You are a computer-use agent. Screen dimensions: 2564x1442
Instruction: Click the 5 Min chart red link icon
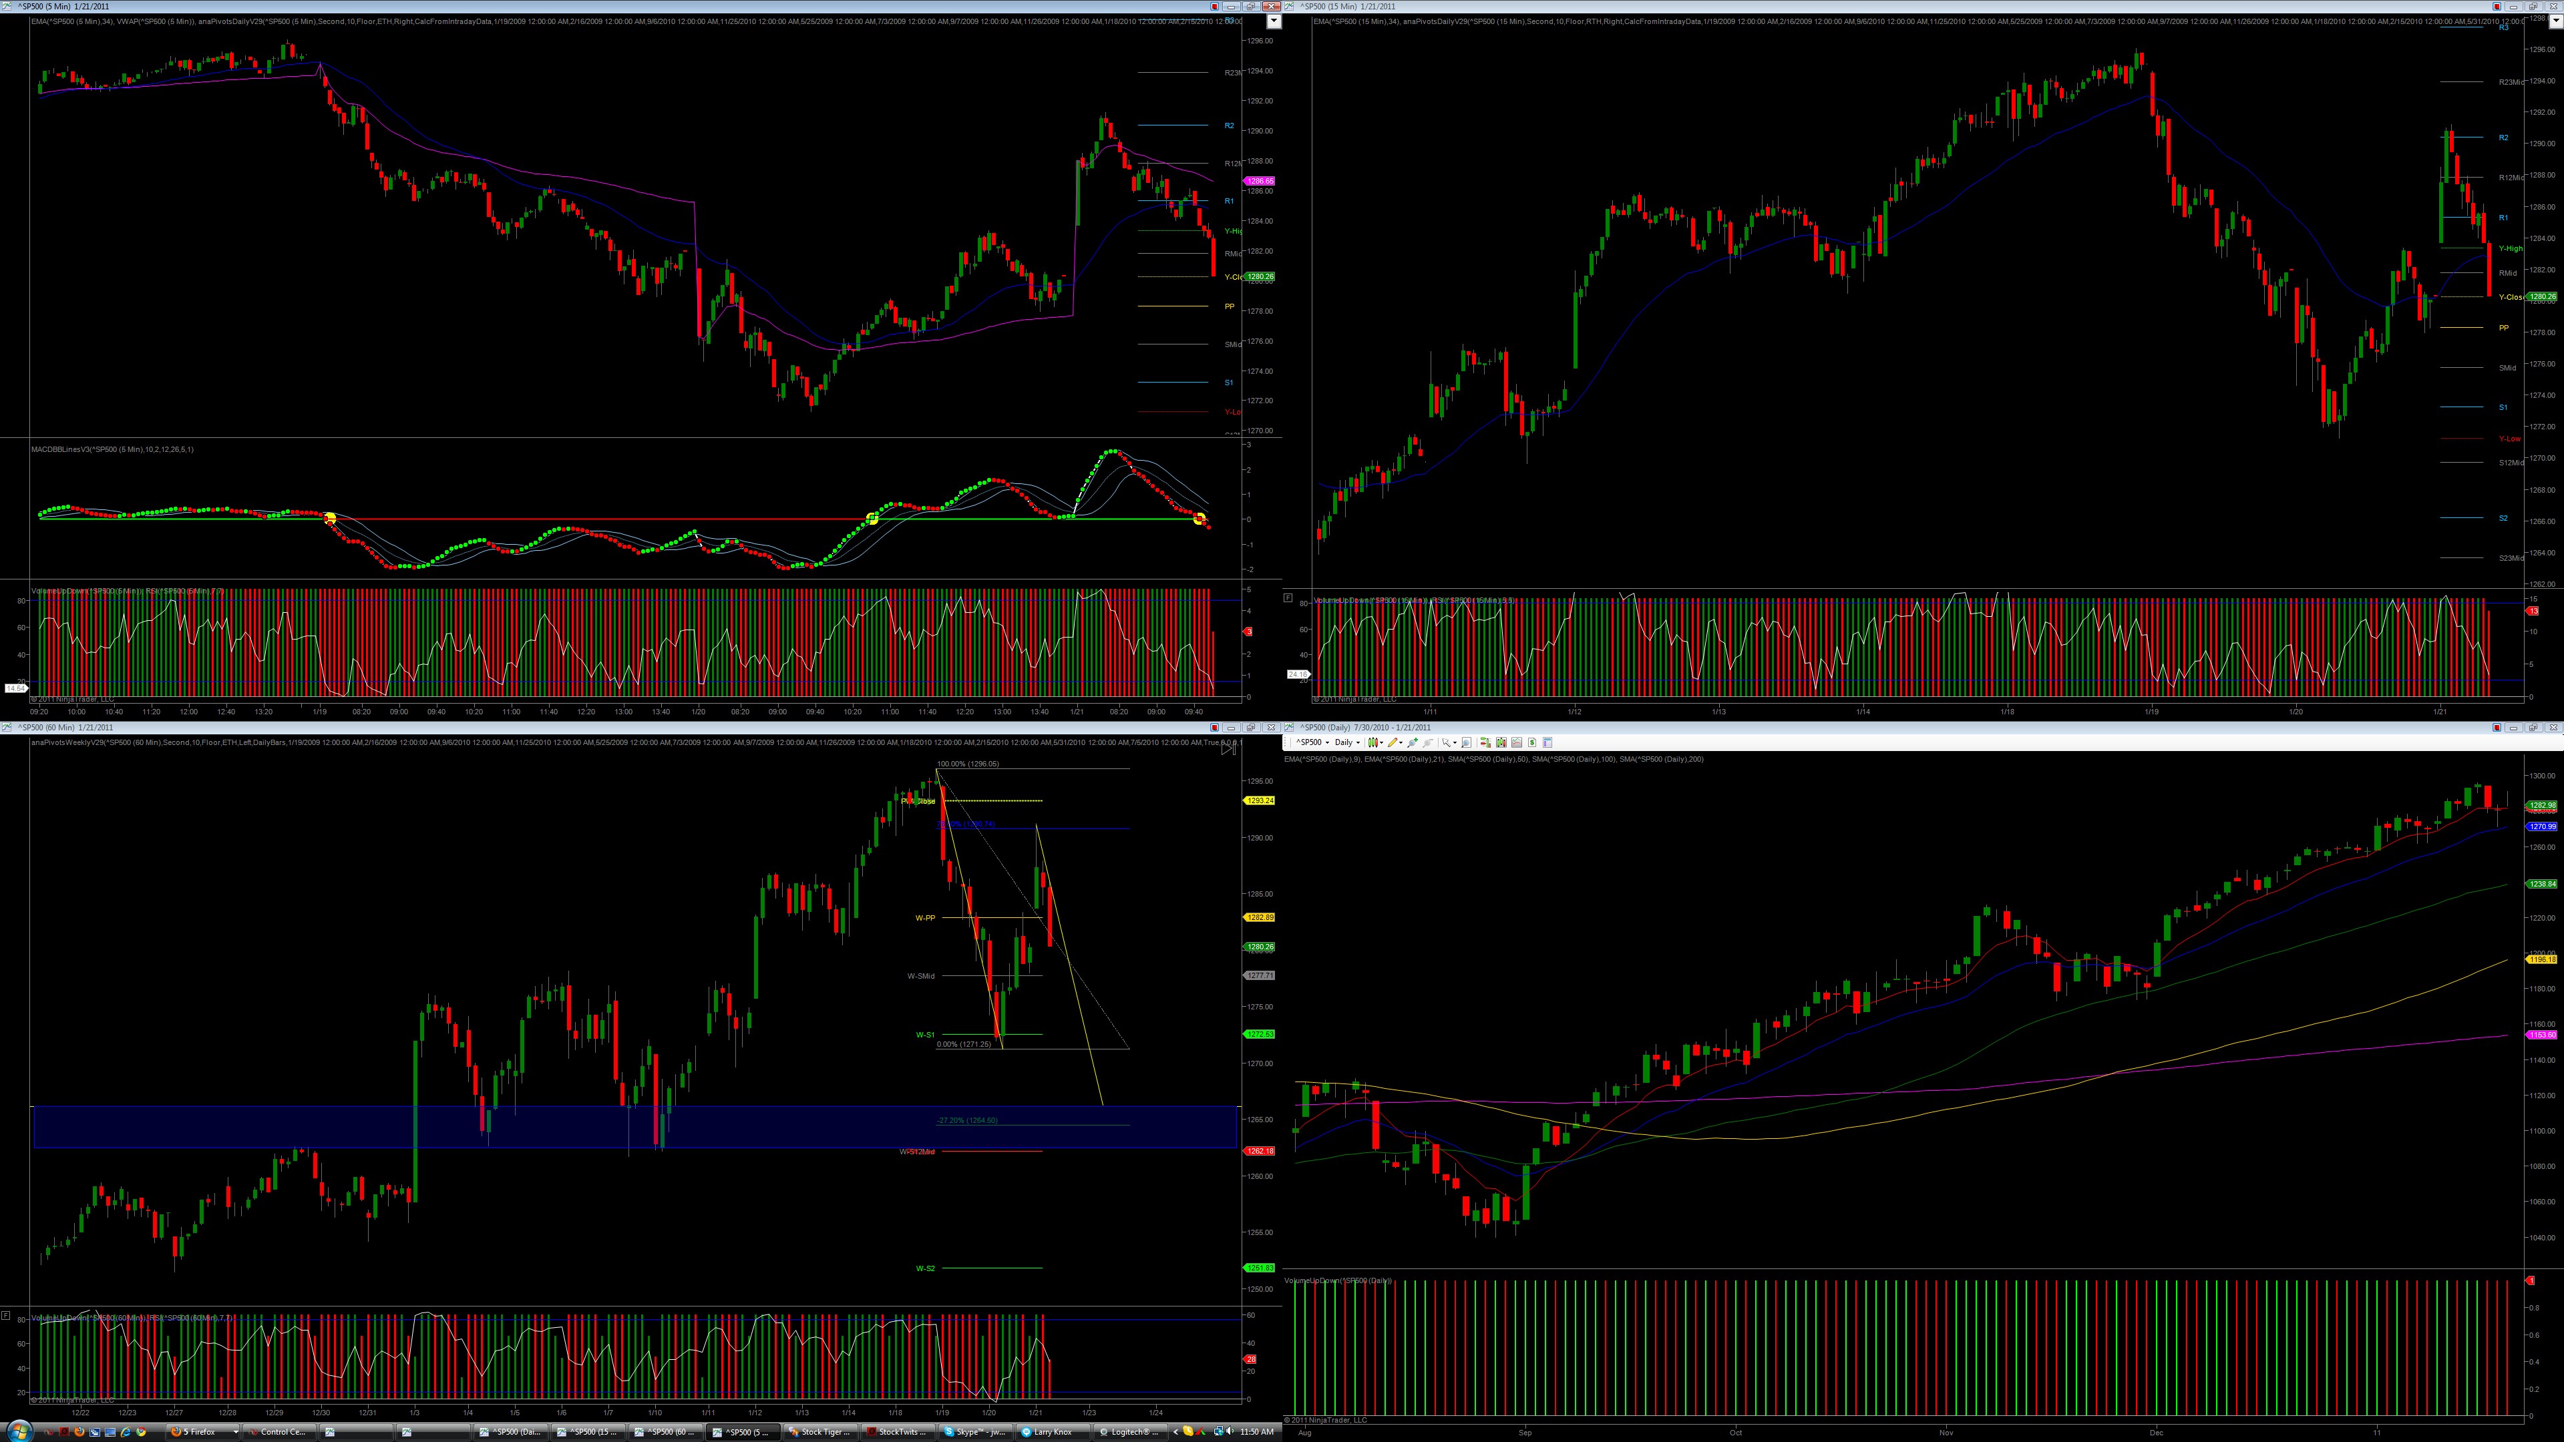(x=1214, y=7)
